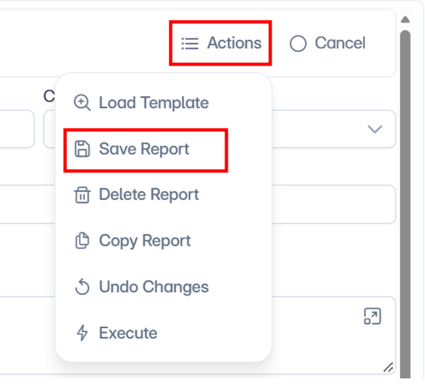Click the magnifier-plus Load Template icon

82,103
